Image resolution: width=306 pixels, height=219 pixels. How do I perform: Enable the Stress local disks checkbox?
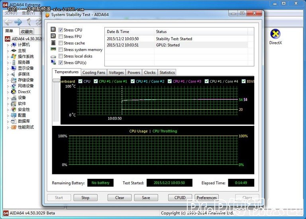click(x=61, y=56)
